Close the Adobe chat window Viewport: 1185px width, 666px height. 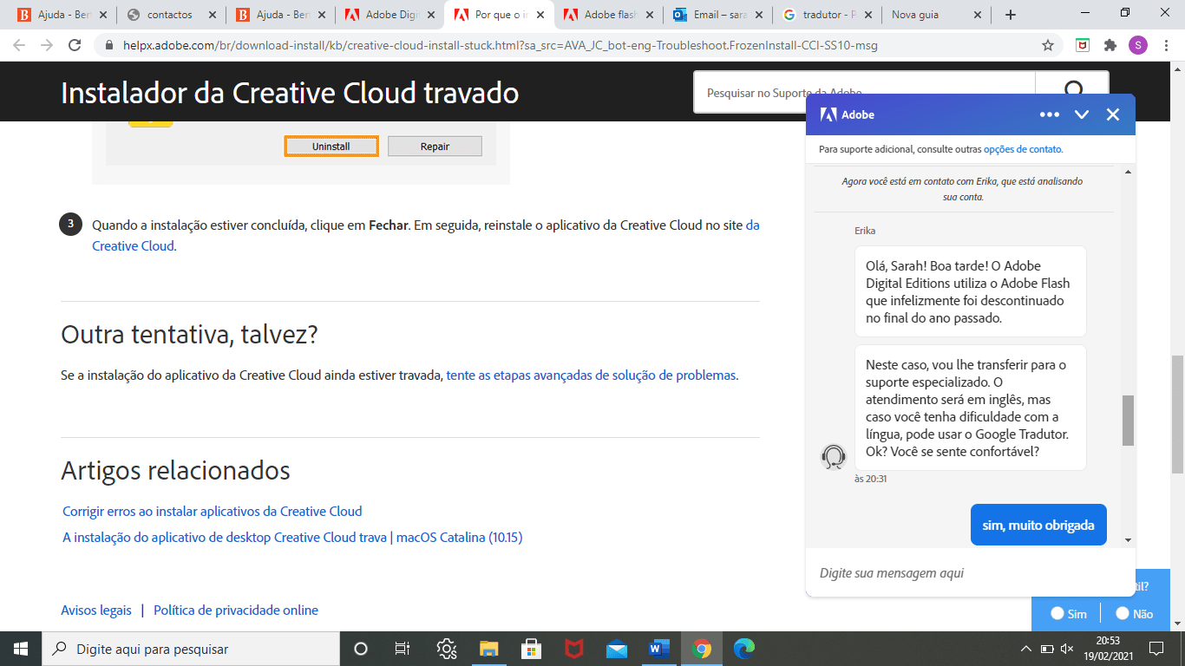(x=1113, y=114)
